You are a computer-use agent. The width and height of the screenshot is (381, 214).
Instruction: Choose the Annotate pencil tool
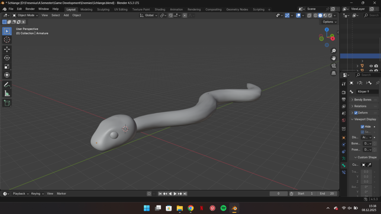pyautogui.click(x=7, y=85)
